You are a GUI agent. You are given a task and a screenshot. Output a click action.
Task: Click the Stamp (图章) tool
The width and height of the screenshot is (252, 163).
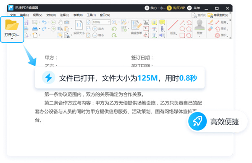199,27
